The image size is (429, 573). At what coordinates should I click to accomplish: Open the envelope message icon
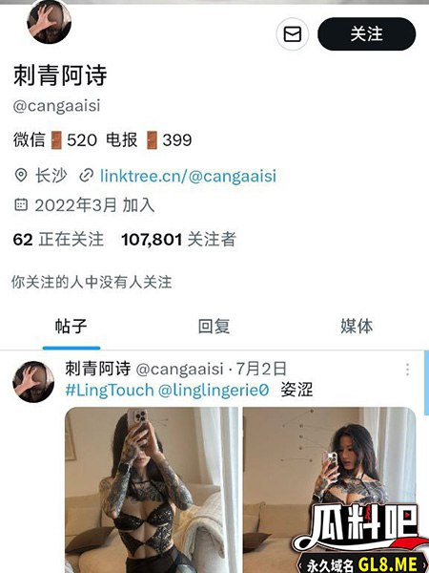293,34
